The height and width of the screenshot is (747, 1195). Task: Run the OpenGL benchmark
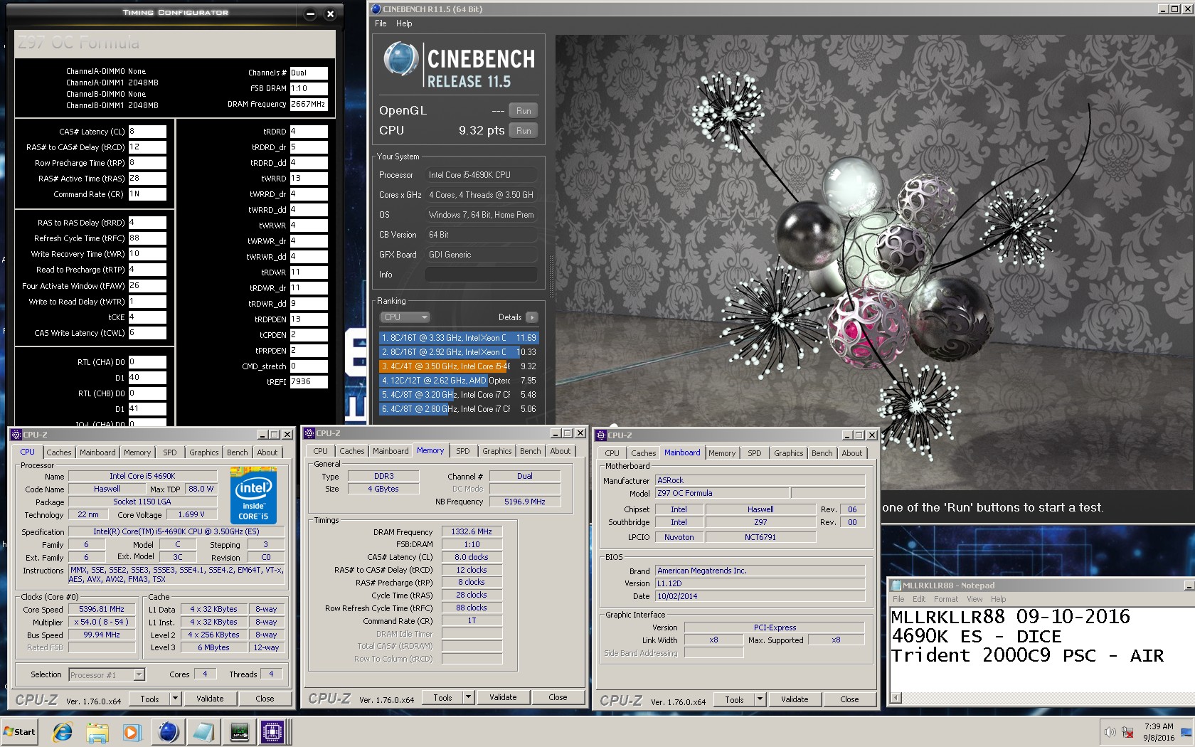coord(524,111)
